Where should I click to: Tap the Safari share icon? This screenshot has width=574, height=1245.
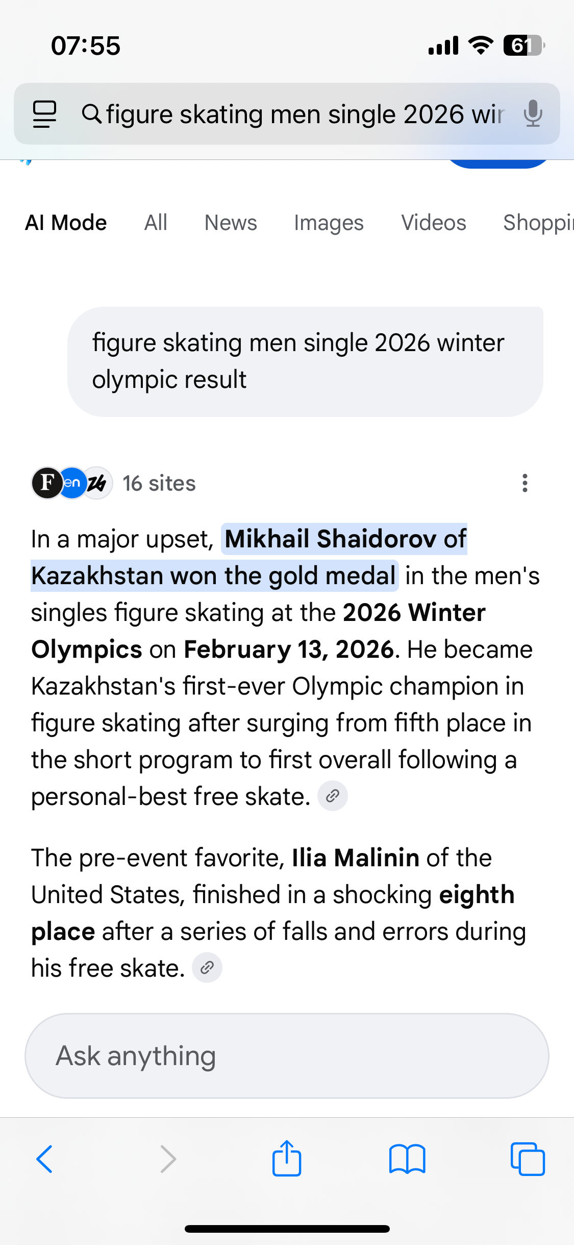coord(287,1159)
